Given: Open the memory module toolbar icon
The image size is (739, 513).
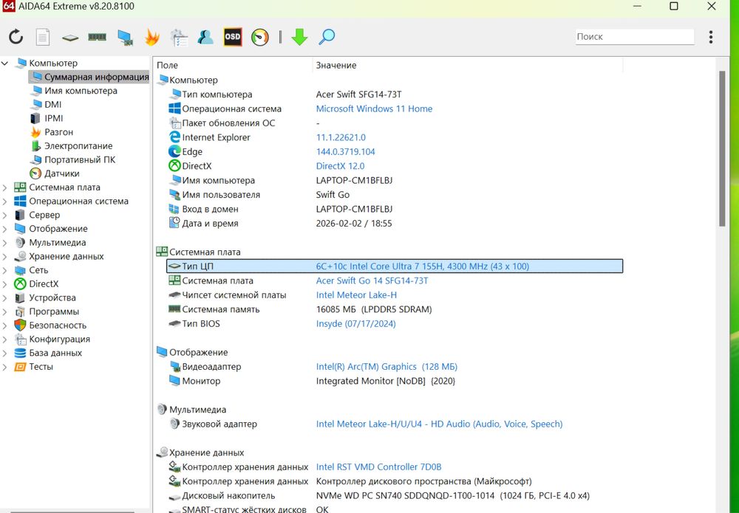Looking at the screenshot, I should [x=97, y=37].
